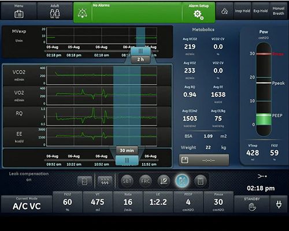Click the 30 min timeline slider handle
The height and width of the screenshot is (231, 289).
127,160
